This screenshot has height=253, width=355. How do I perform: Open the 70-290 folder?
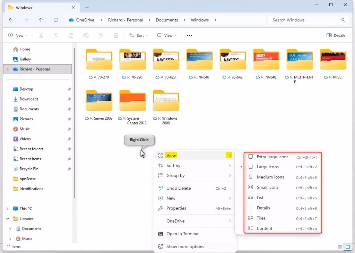pyautogui.click(x=132, y=64)
